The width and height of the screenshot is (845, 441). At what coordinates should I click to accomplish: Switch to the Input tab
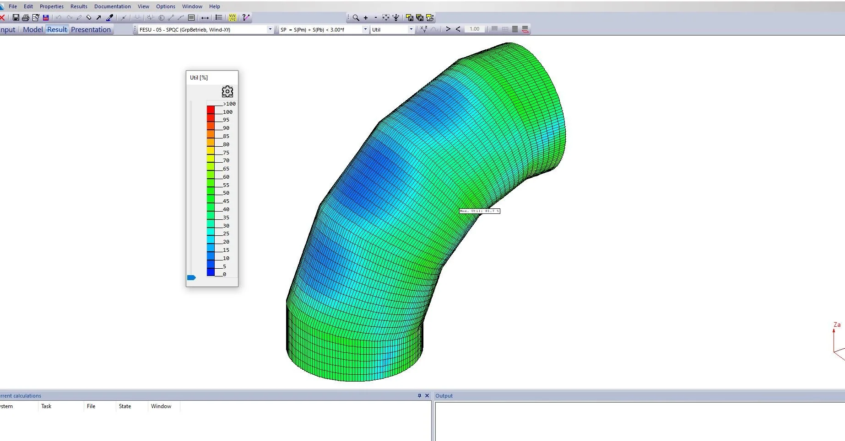click(8, 29)
